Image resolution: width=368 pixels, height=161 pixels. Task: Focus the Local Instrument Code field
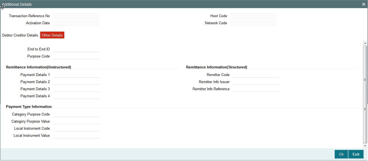[x=76, y=128]
